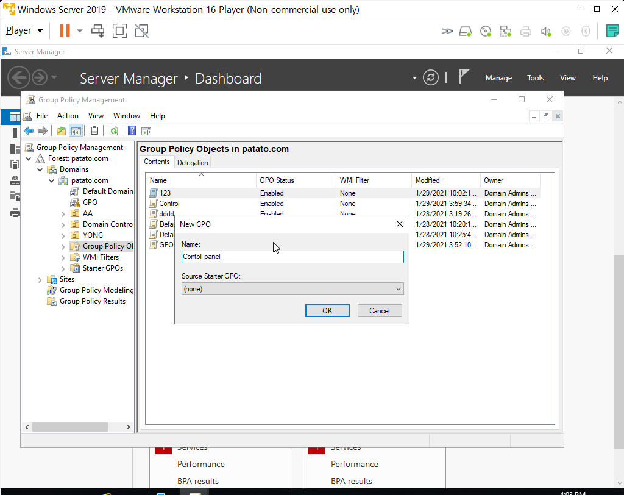Select Group Policy Modeling tree item

coord(96,290)
